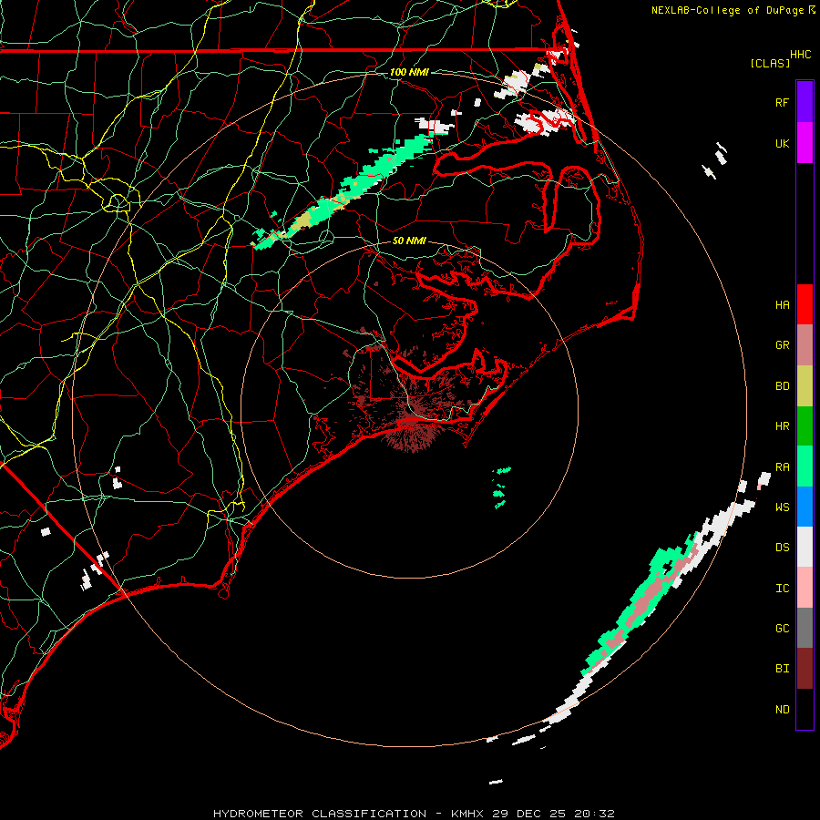Click the GC legend label

click(782, 629)
